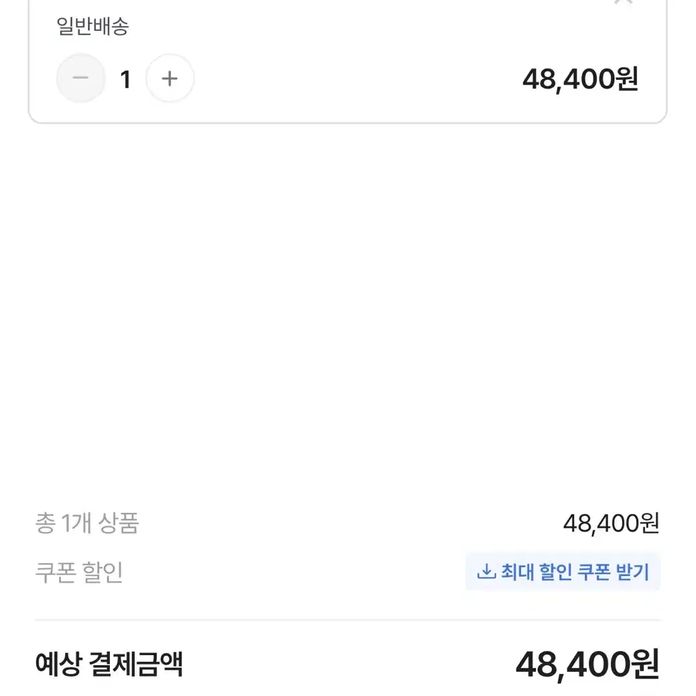The height and width of the screenshot is (696, 696).
Task: Decrease quantity with the minus button
Action: (80, 78)
